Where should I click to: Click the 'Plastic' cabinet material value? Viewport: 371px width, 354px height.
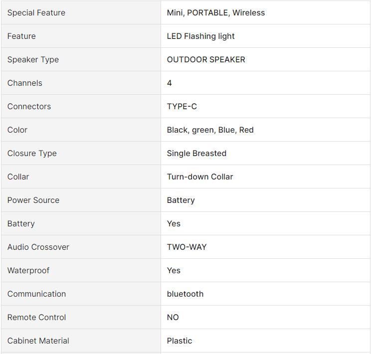(x=180, y=341)
